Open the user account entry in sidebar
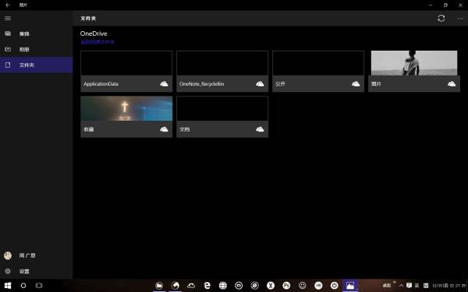The width and height of the screenshot is (468, 292). [36, 255]
